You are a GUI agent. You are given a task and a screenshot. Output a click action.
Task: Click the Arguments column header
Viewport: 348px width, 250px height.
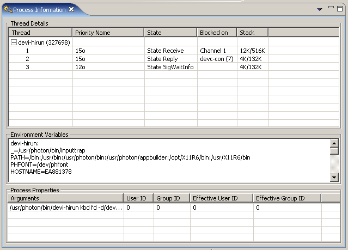click(x=65, y=198)
